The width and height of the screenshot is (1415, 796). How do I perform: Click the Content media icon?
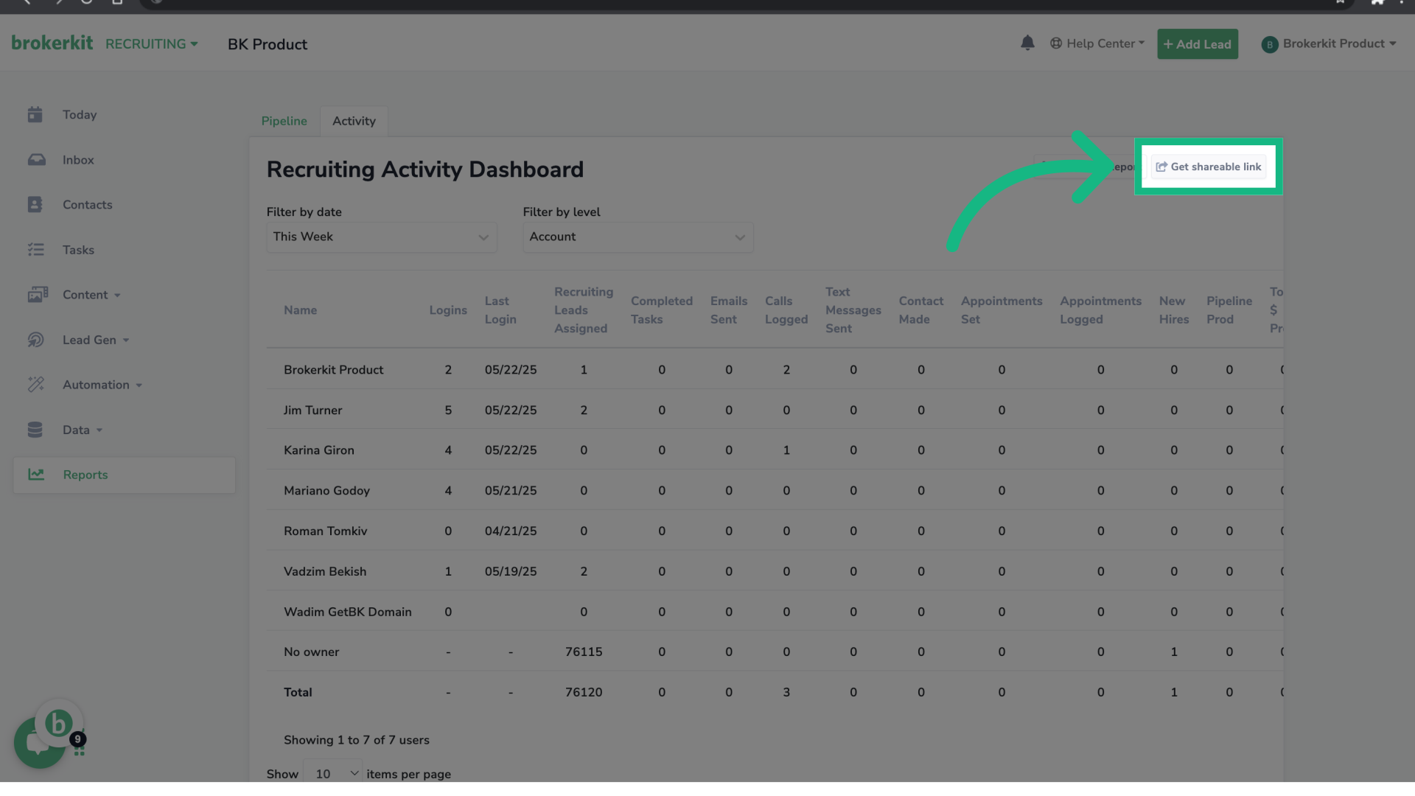[38, 295]
